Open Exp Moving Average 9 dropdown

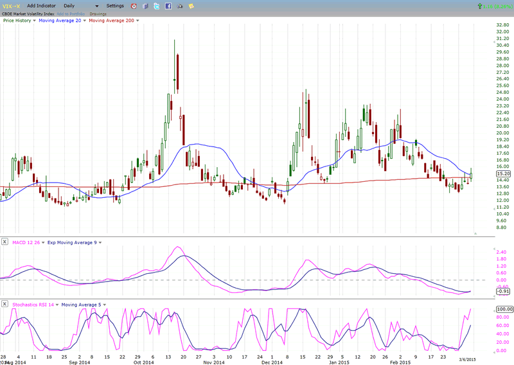98,242
